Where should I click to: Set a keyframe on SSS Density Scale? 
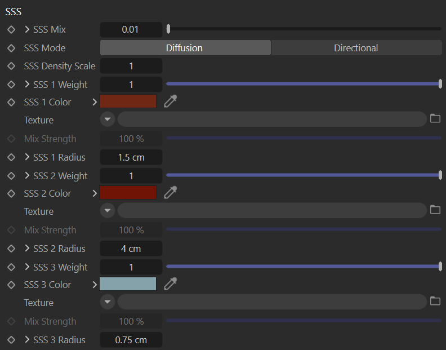[x=11, y=66]
